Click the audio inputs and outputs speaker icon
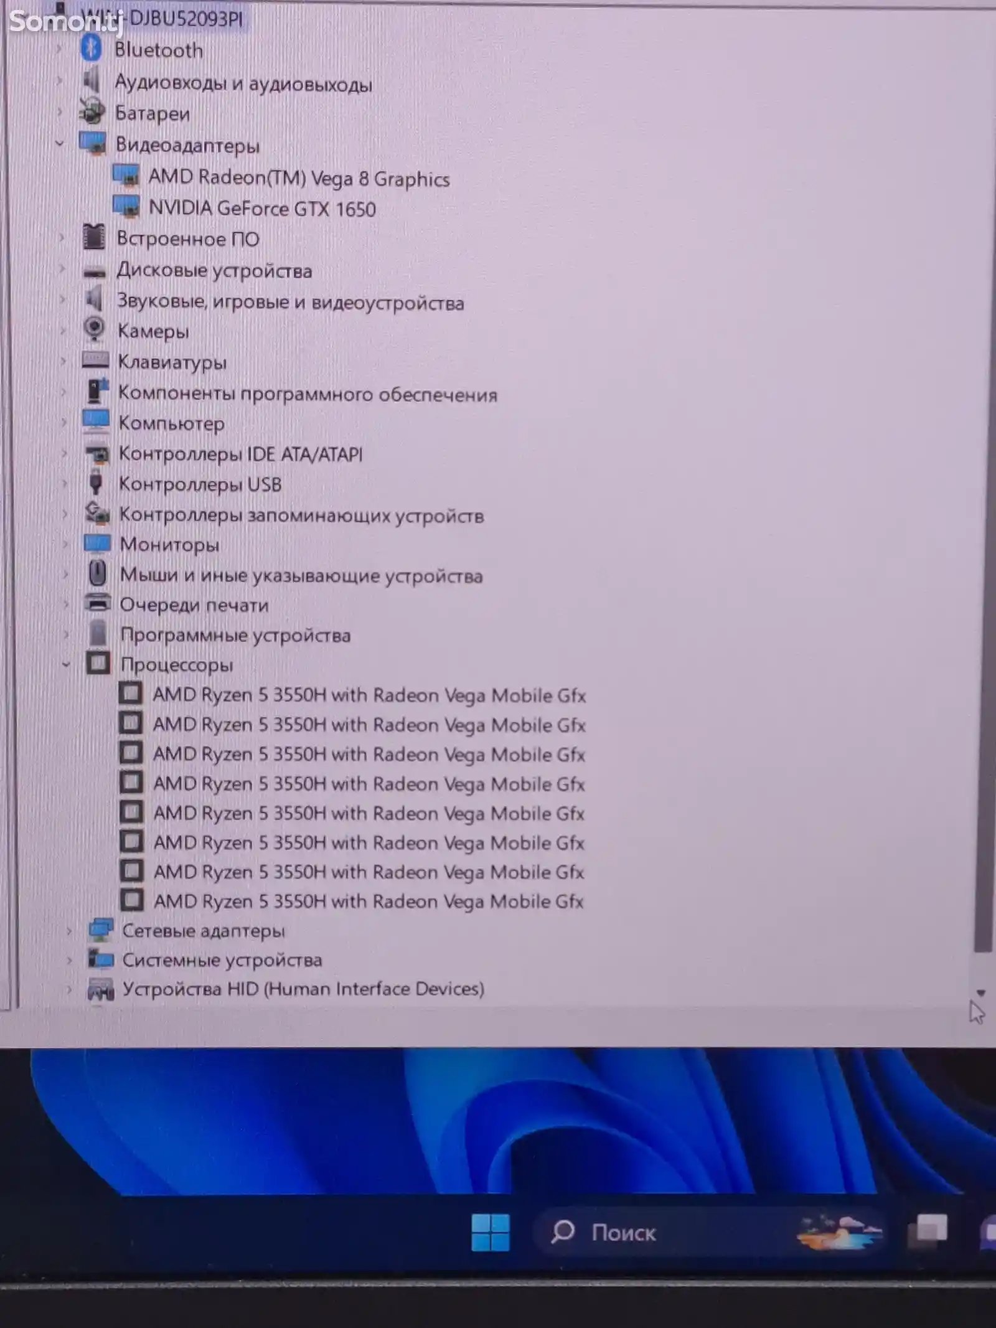Viewport: 996px width, 1328px height. click(x=92, y=80)
